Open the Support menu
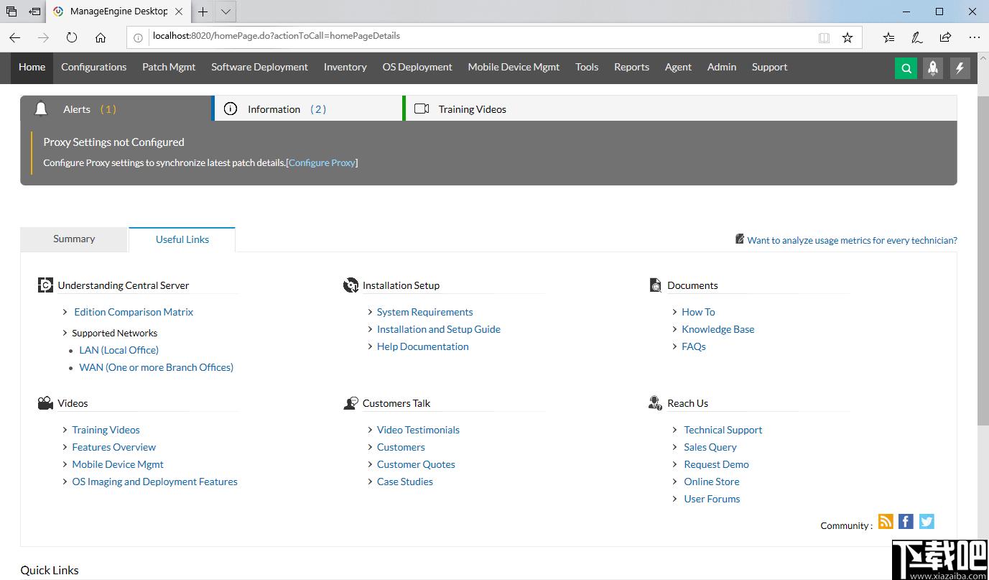The height and width of the screenshot is (580, 989). click(x=769, y=67)
